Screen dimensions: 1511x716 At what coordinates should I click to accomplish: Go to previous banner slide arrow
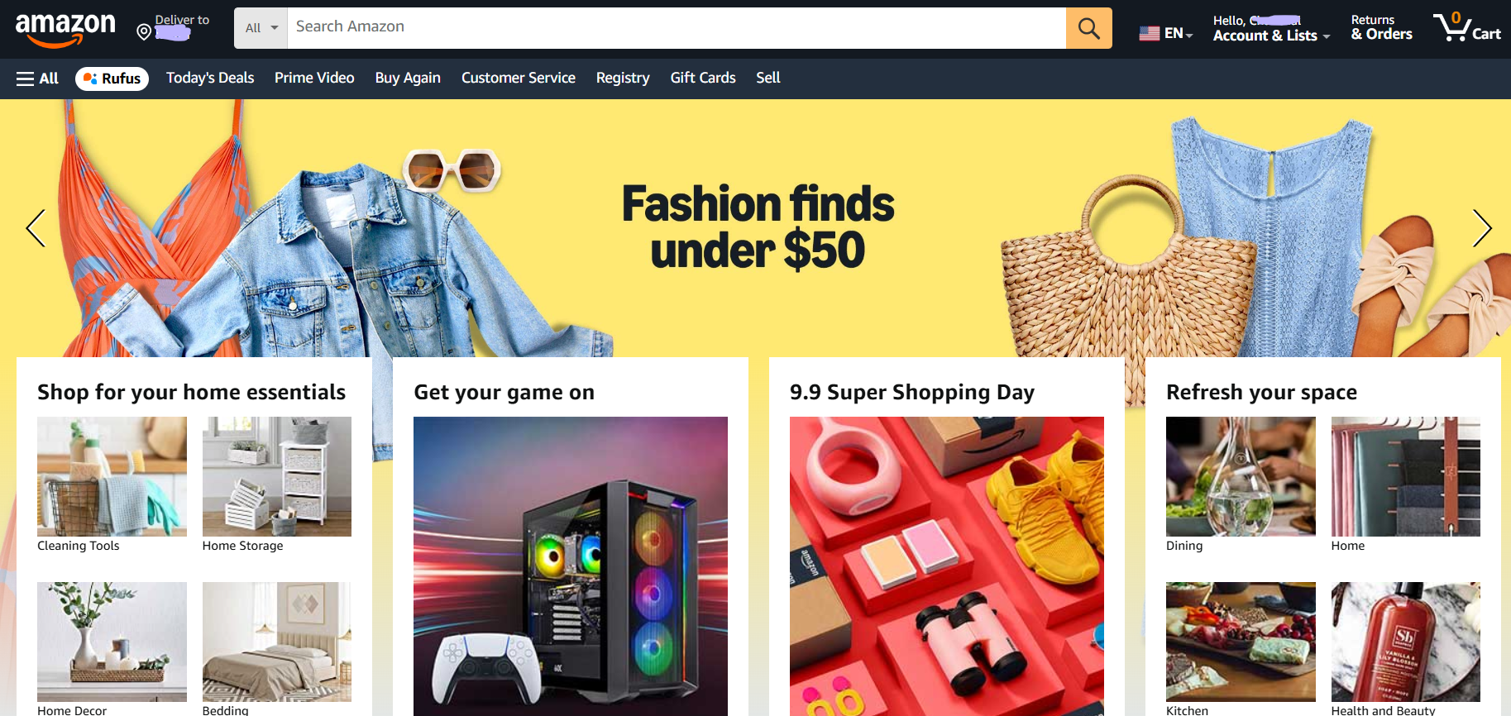click(x=36, y=228)
